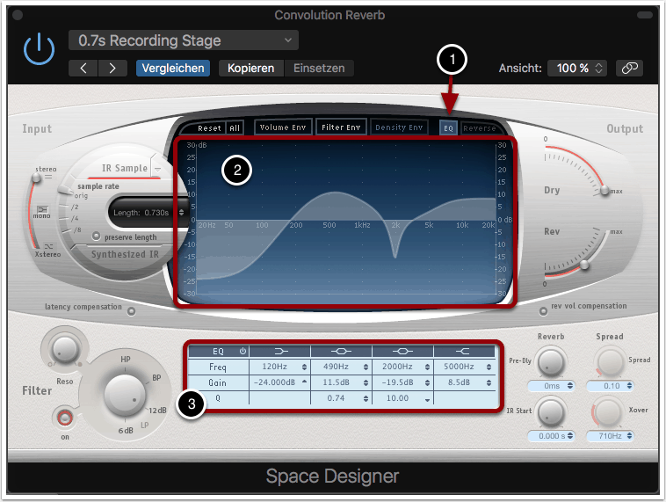The image size is (666, 502).
Task: Toggle the Reverse button
Action: click(479, 128)
